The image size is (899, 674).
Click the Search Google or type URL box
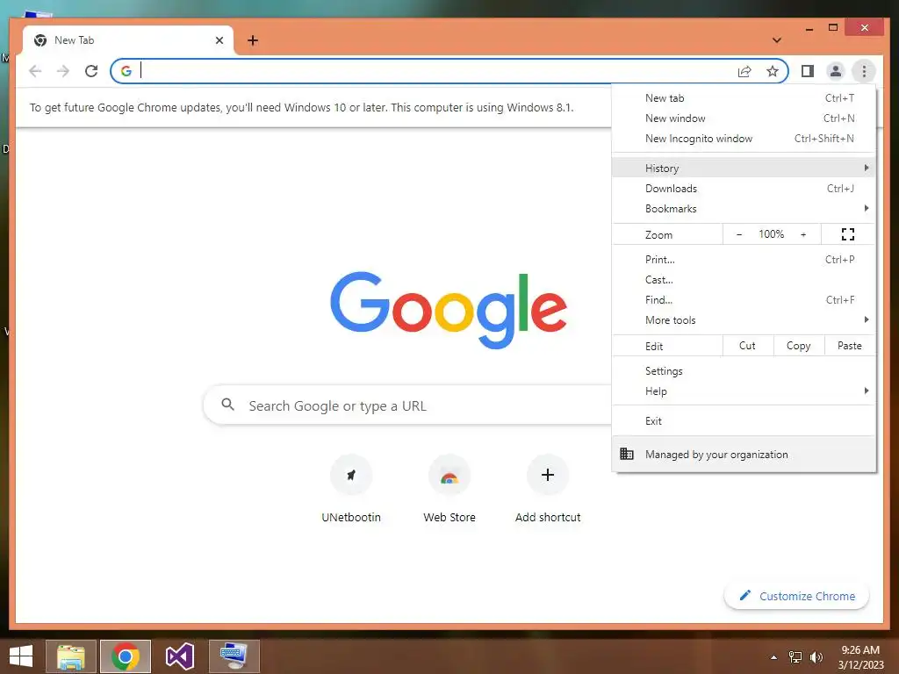(x=407, y=405)
